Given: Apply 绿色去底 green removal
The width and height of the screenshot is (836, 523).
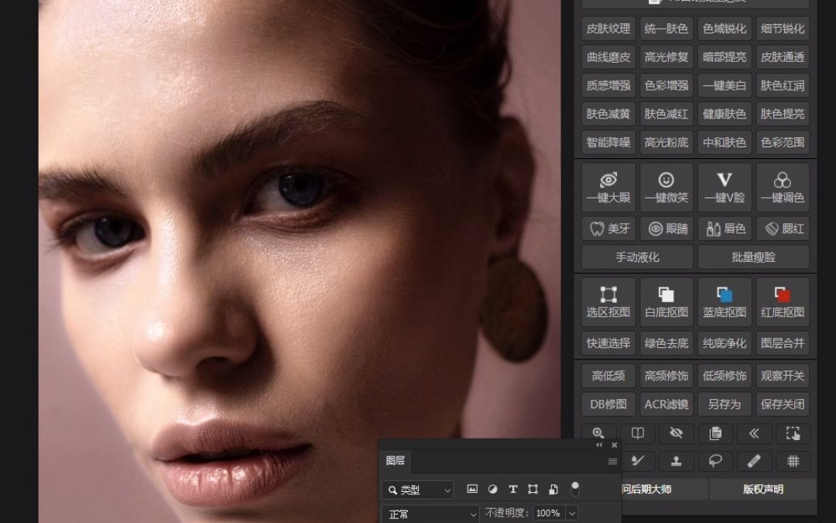Looking at the screenshot, I should click(666, 343).
